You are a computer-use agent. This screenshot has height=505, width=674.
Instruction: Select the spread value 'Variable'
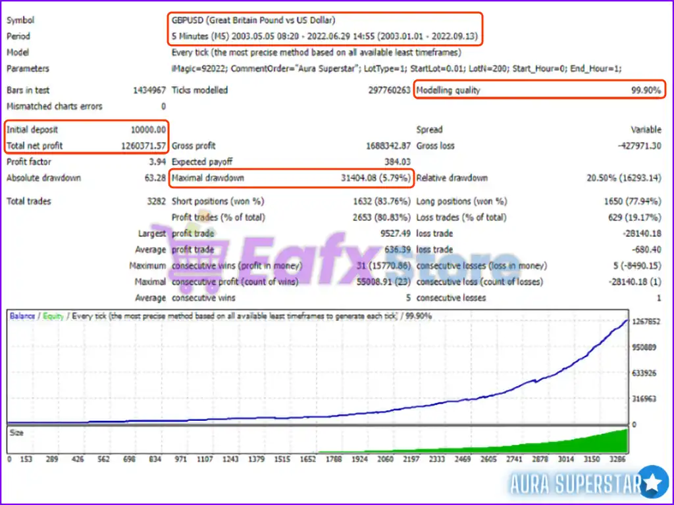tap(646, 130)
